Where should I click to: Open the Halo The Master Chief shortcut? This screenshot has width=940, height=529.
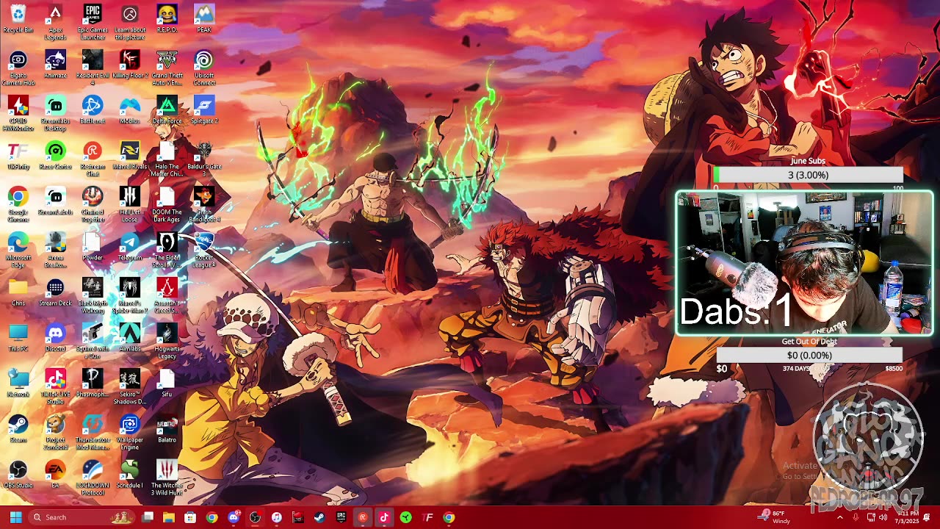click(167, 159)
